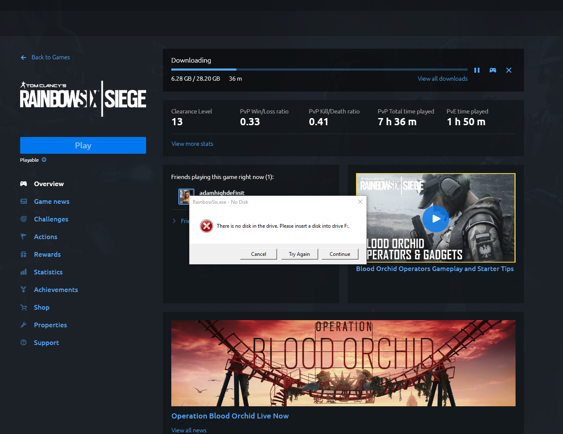Click the Clearance Level value 13

177,122
